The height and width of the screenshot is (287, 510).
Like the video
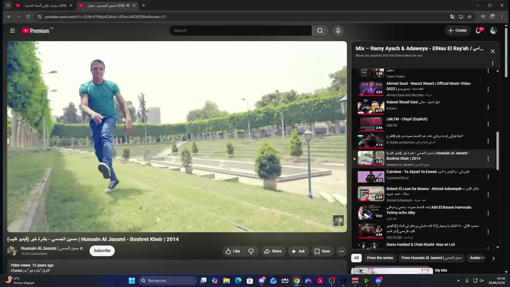(x=233, y=251)
